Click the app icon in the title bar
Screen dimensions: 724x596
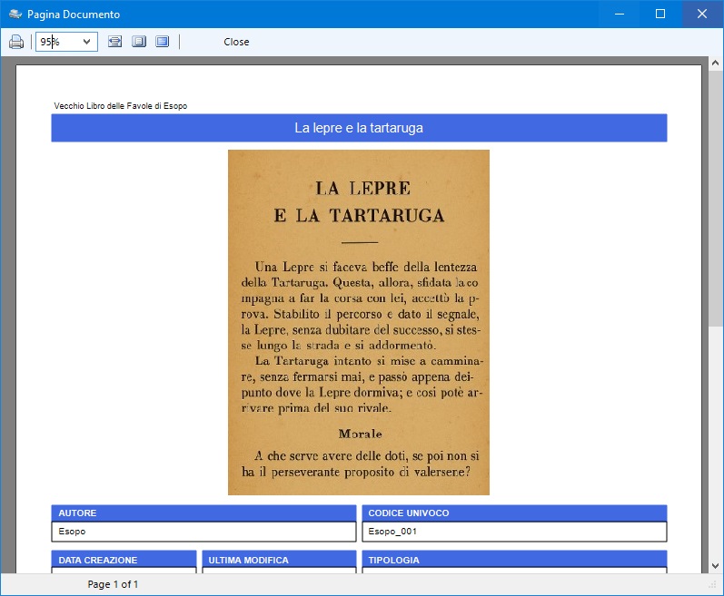(14, 15)
